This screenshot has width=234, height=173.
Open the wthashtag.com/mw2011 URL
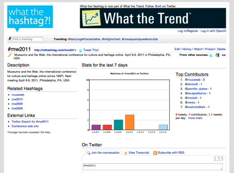pyautogui.click(x=55, y=50)
